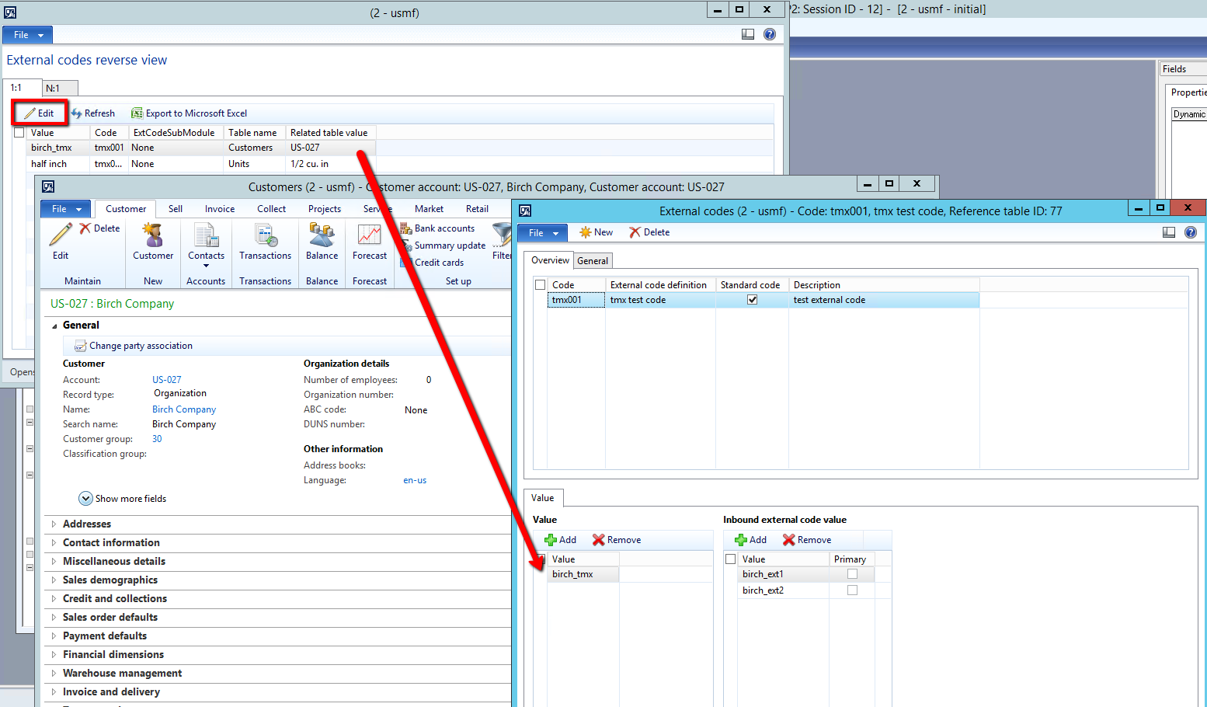Open the Projects ribbon tab
Viewport: 1207px width, 707px height.
(325, 209)
